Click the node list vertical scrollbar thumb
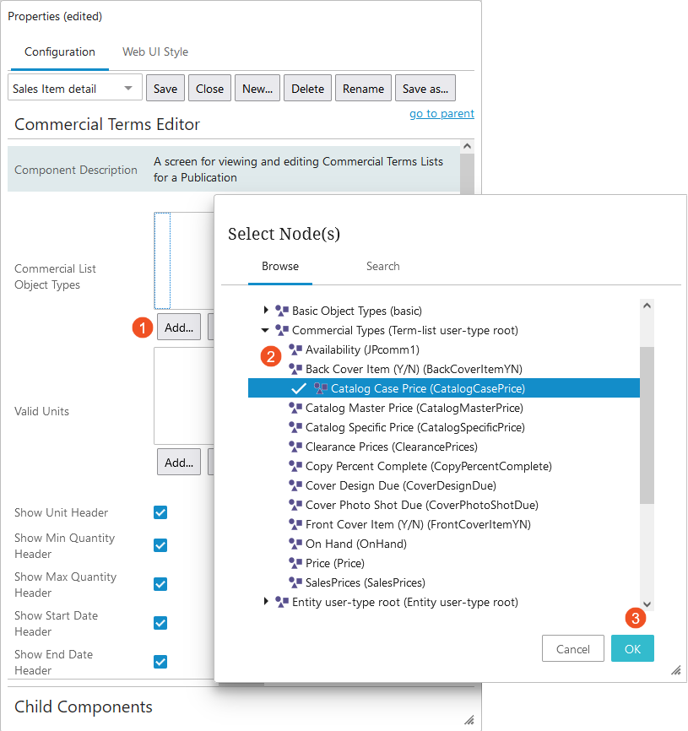Viewport: 688px width, 731px height. click(647, 425)
